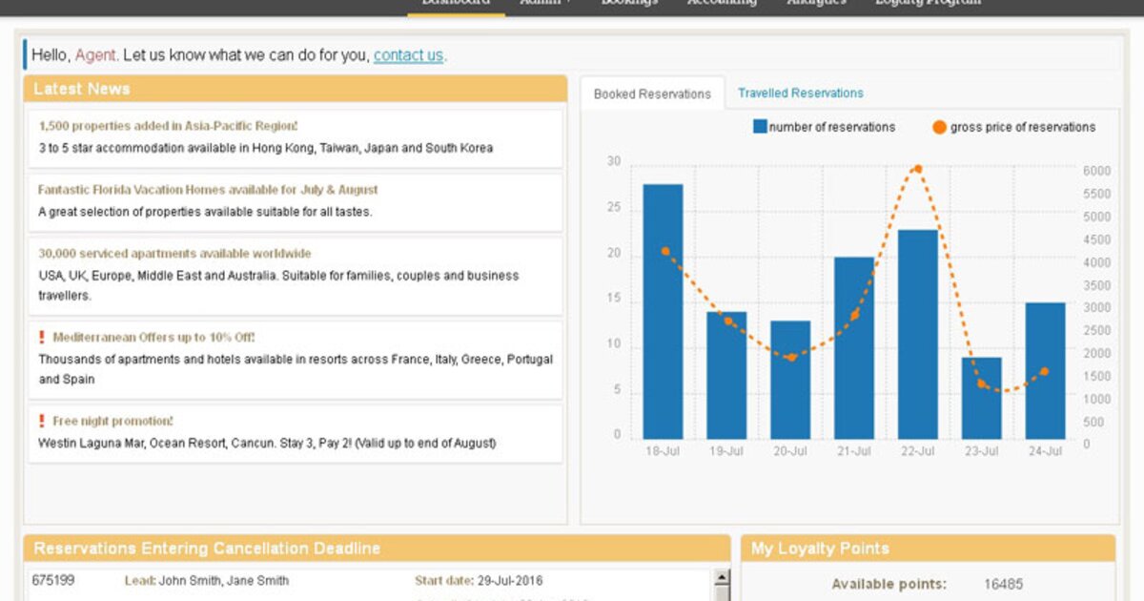Toggle the number of reservations legend entry

[833, 126]
